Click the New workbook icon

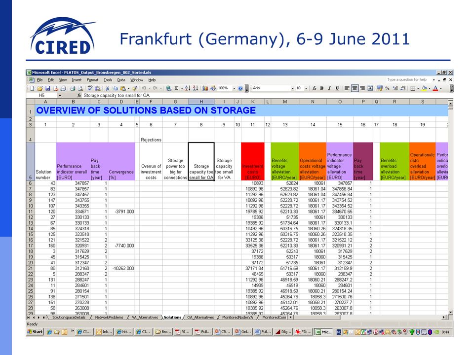(32, 88)
